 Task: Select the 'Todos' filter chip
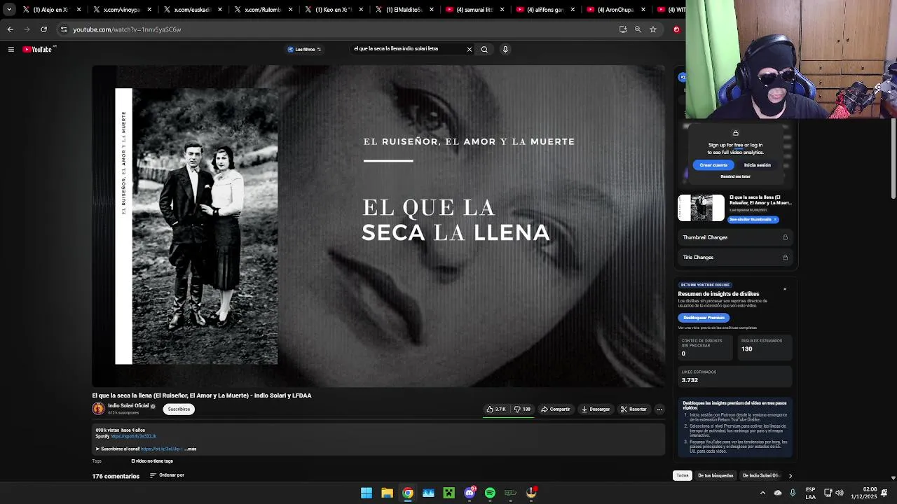[683, 475]
